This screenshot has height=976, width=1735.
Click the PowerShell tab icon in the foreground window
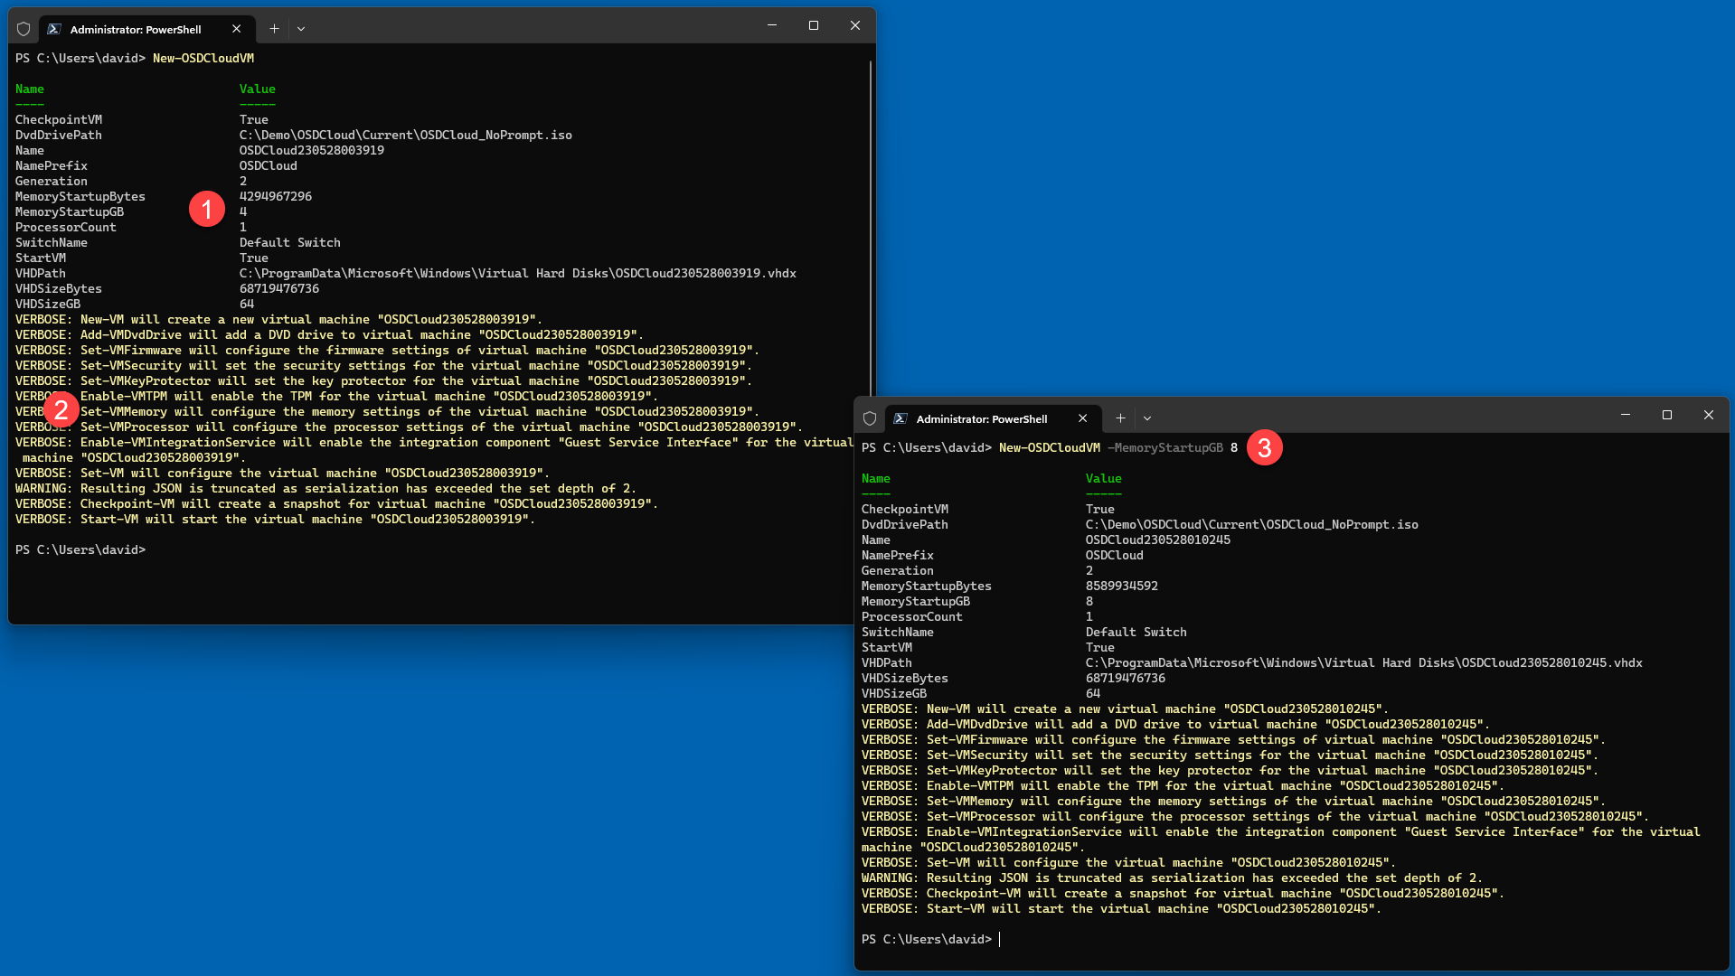click(901, 418)
